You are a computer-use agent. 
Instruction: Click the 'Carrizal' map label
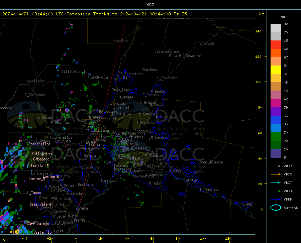click(x=109, y=181)
